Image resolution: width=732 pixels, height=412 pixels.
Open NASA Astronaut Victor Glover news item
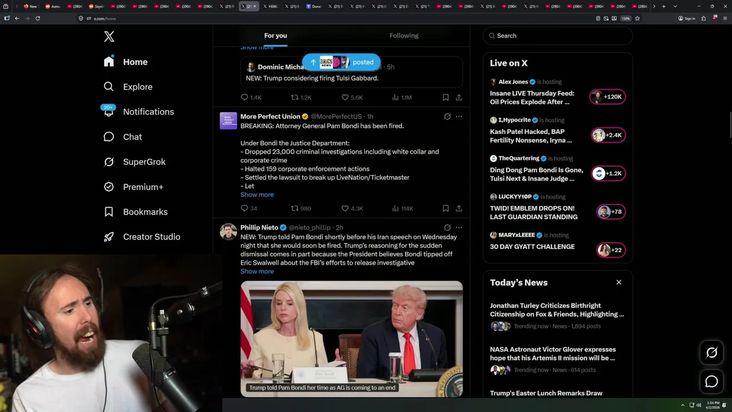point(553,354)
